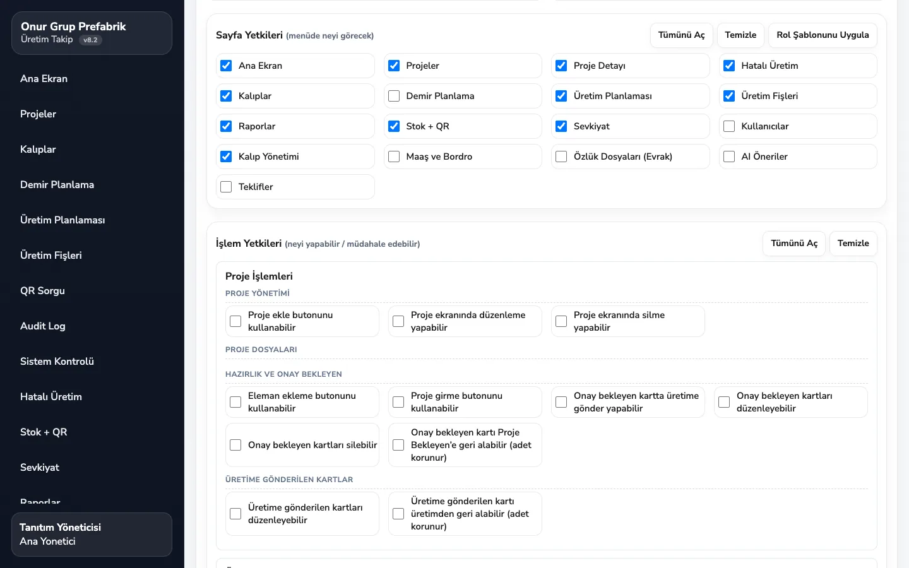The width and height of the screenshot is (909, 568).
Task: Open Üretim Planlaması sidebar item
Action: pyautogui.click(x=92, y=220)
